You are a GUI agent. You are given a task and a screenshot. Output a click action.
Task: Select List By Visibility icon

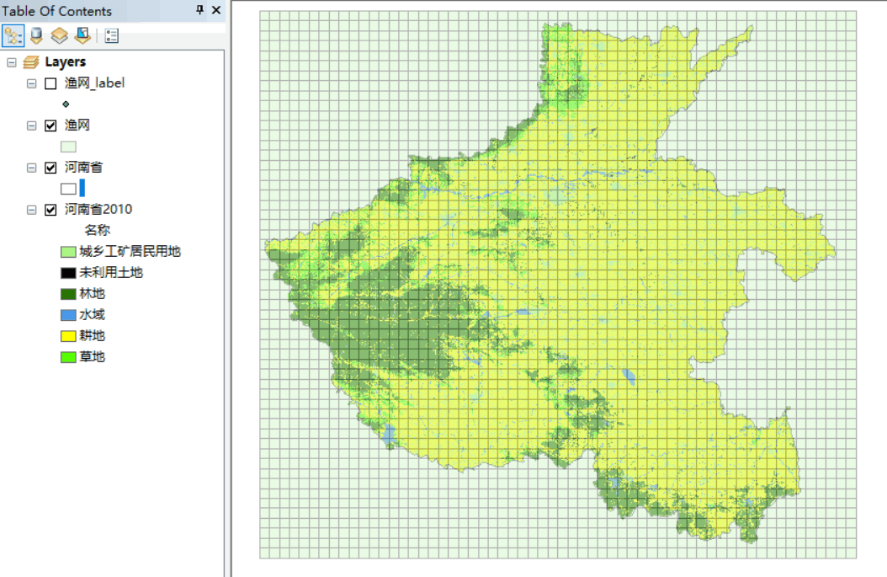pos(60,36)
